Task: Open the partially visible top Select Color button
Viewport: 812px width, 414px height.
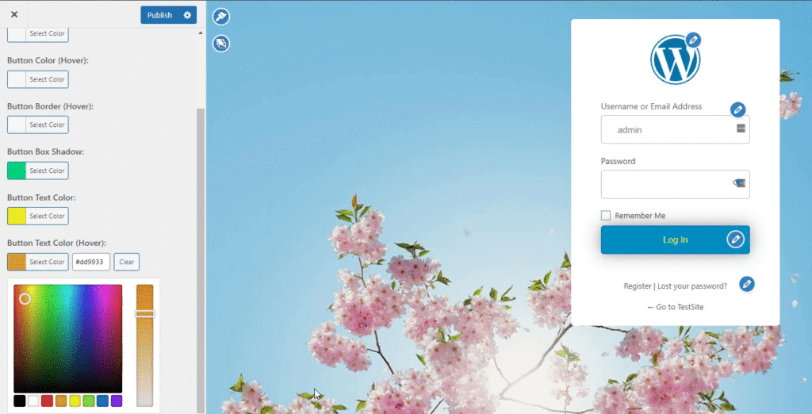Action: [x=38, y=34]
